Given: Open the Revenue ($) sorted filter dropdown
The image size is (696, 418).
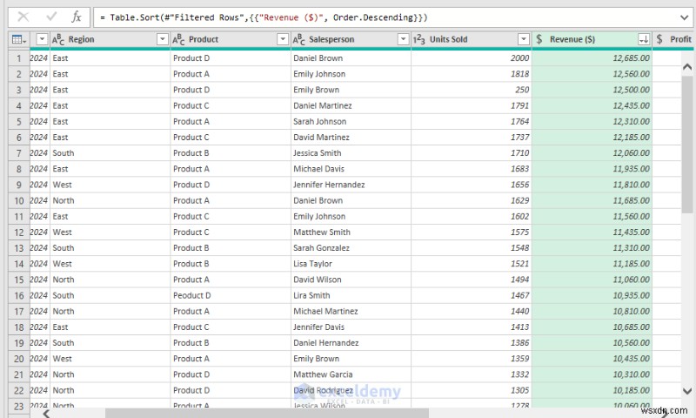Looking at the screenshot, I should [644, 39].
